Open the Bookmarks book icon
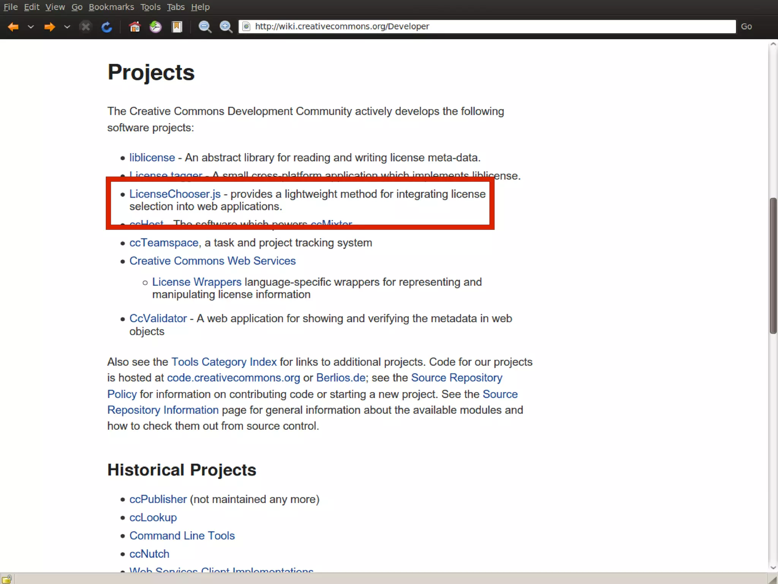 (x=177, y=27)
